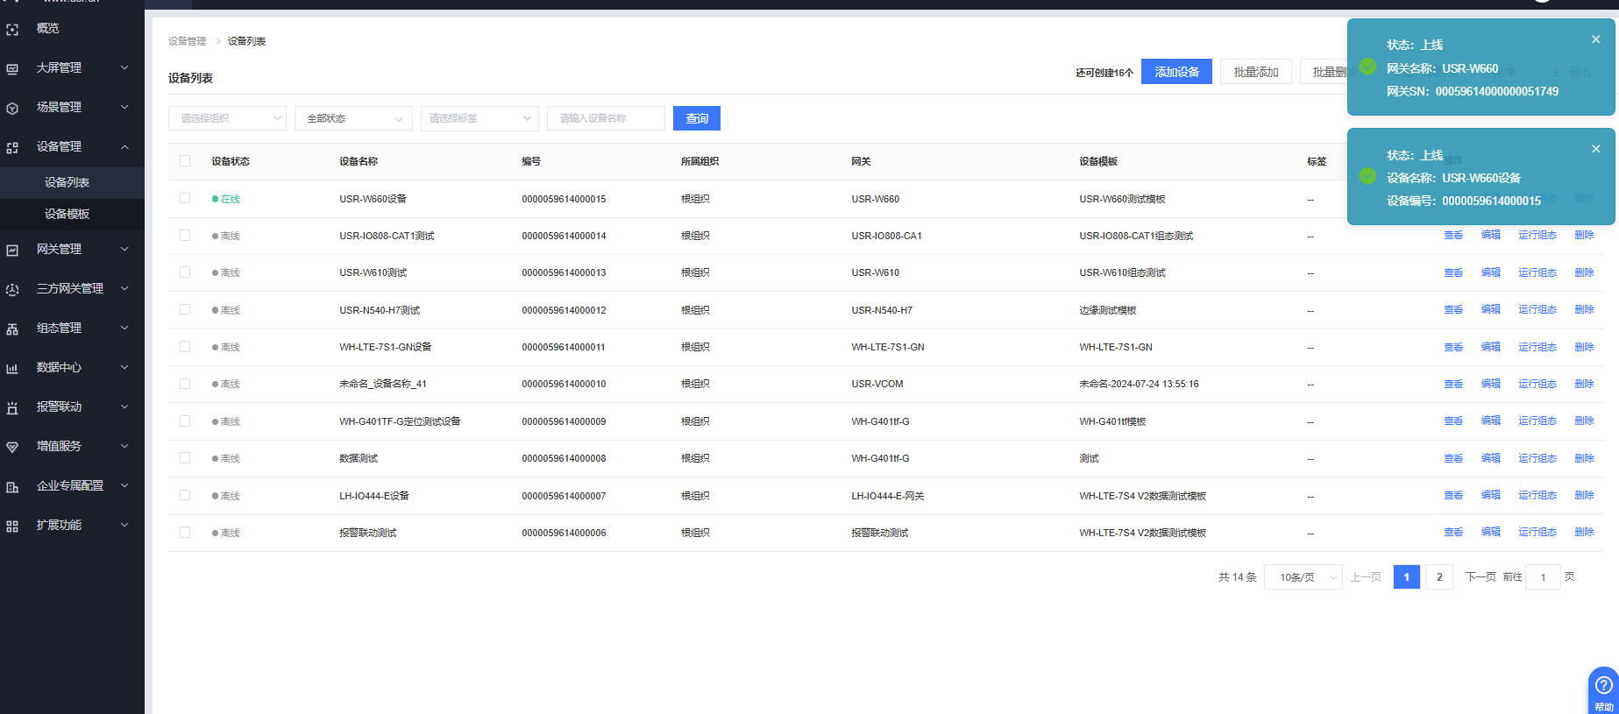Open the 全部状态 status dropdown

click(354, 118)
